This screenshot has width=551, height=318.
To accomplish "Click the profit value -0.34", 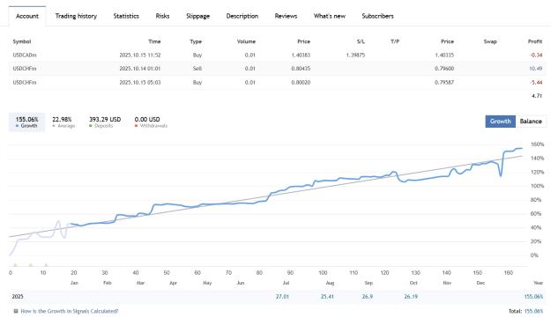I will (536, 55).
